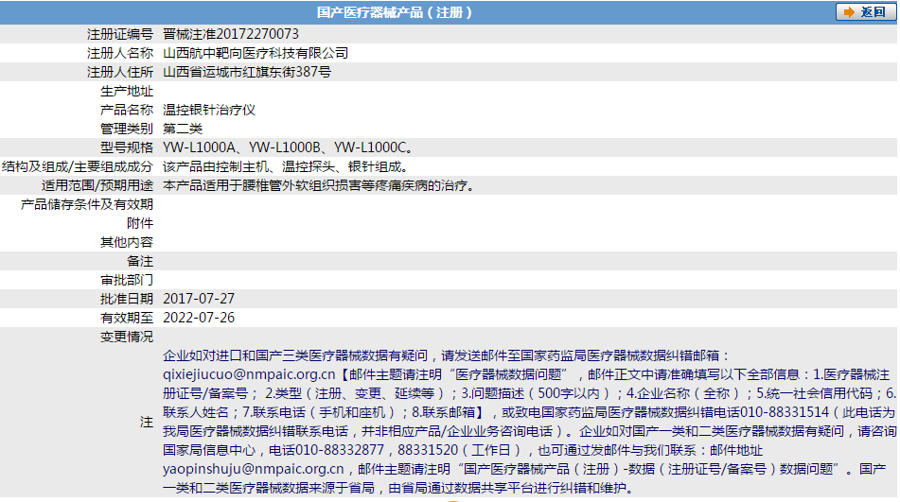Click phone number 010-88332877 in note

pyautogui.click(x=339, y=450)
